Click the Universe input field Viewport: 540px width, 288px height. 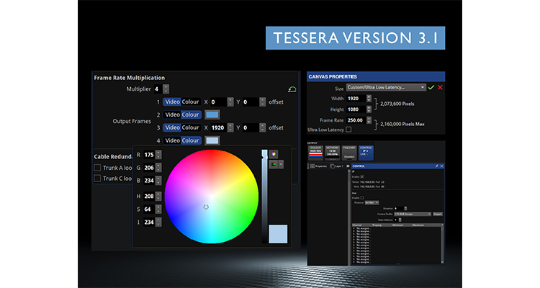[x=399, y=208]
